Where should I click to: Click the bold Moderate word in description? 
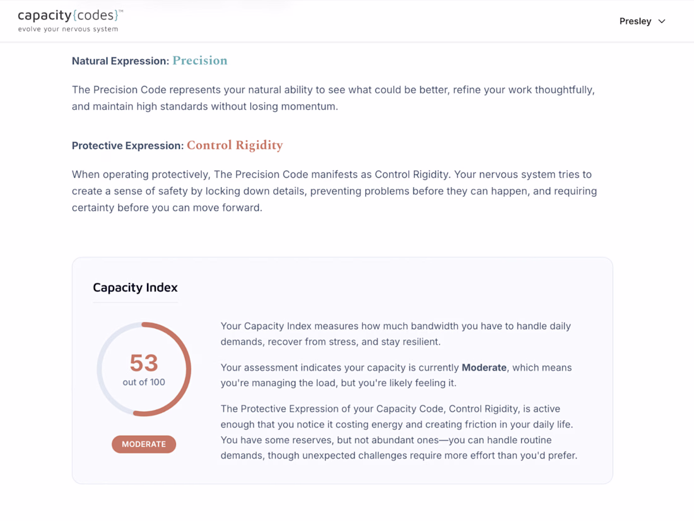coord(484,368)
